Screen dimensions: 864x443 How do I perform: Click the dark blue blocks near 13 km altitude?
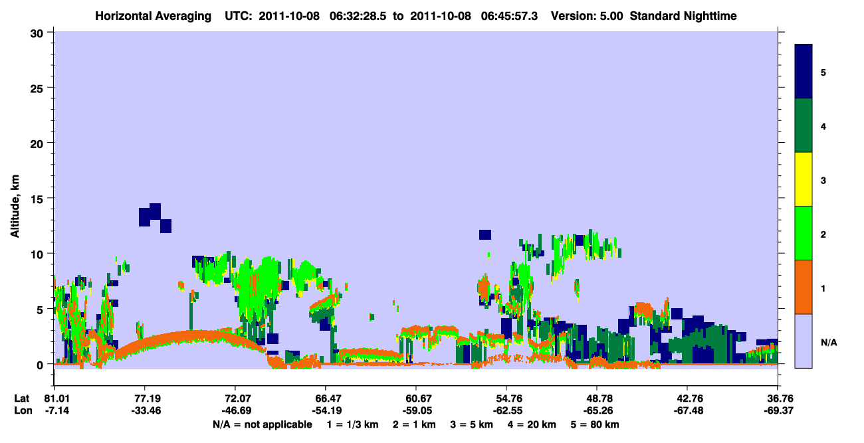point(155,218)
